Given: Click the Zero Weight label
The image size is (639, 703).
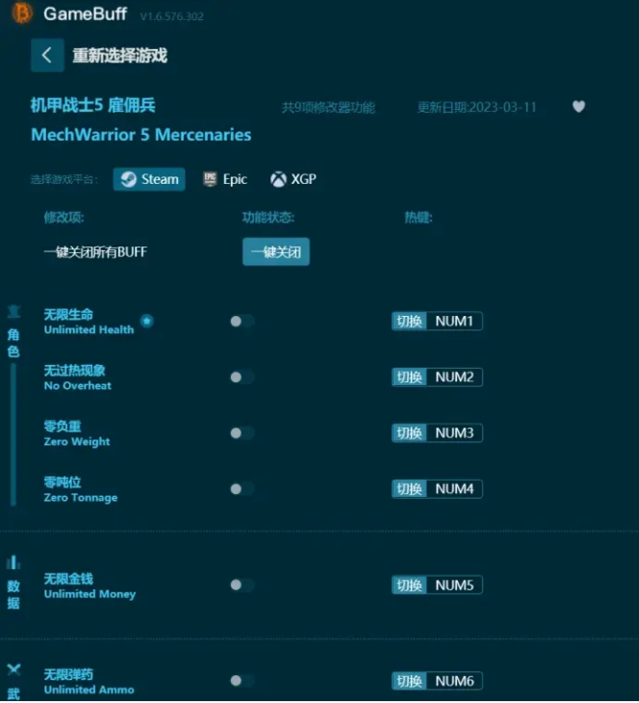Looking at the screenshot, I should click(77, 442).
